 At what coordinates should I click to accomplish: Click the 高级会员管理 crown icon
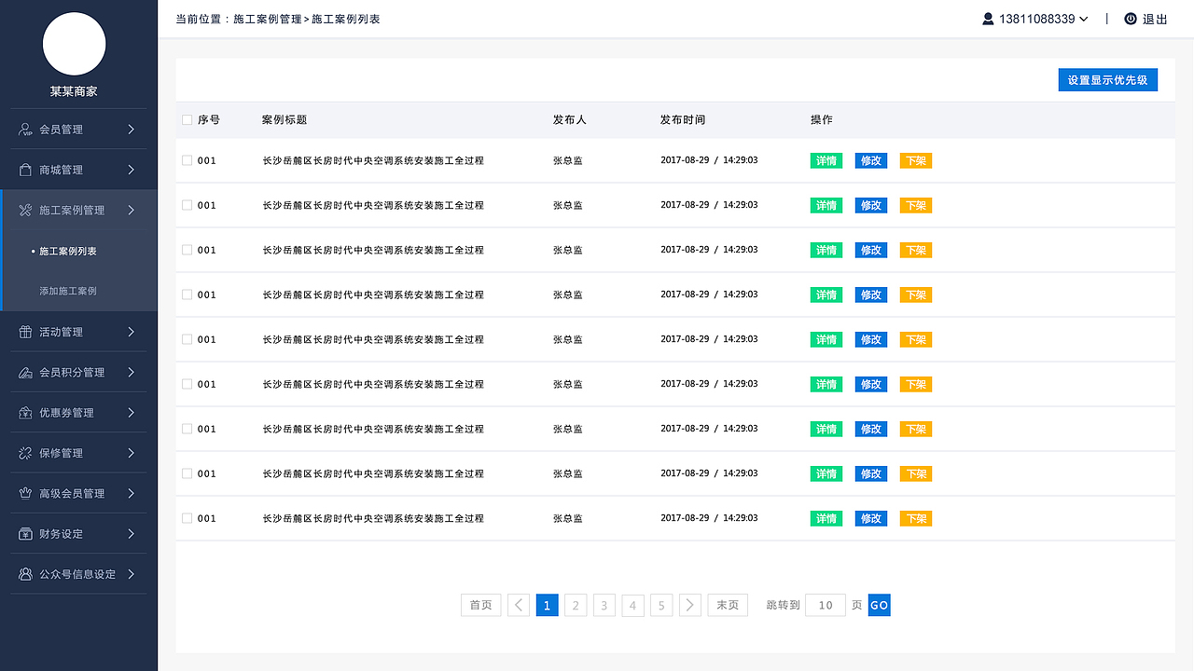pyautogui.click(x=25, y=493)
